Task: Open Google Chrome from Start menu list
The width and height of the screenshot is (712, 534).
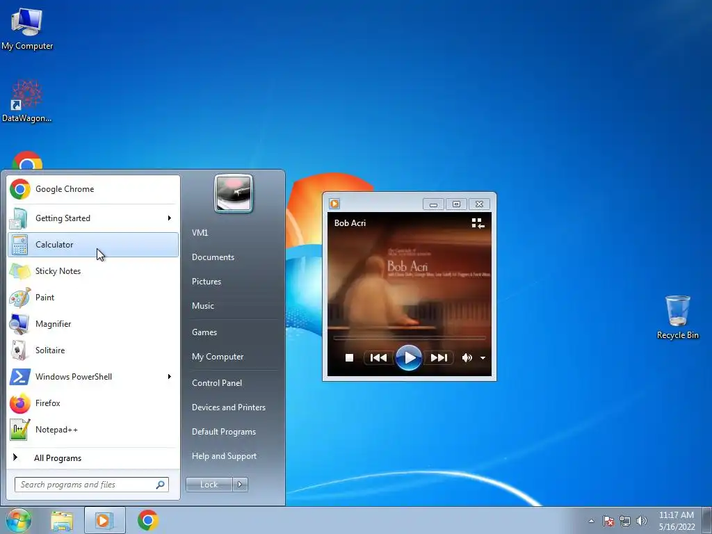Action: pos(93,189)
